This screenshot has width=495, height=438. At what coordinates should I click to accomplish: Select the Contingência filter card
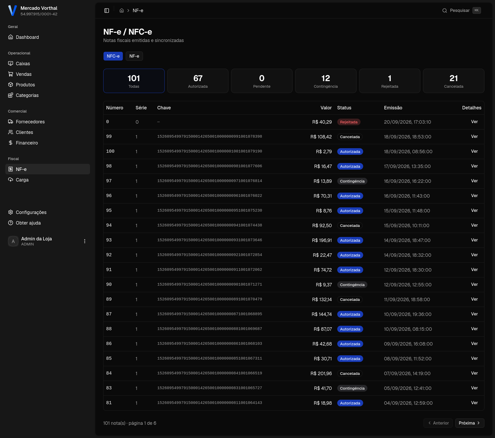coord(326,81)
